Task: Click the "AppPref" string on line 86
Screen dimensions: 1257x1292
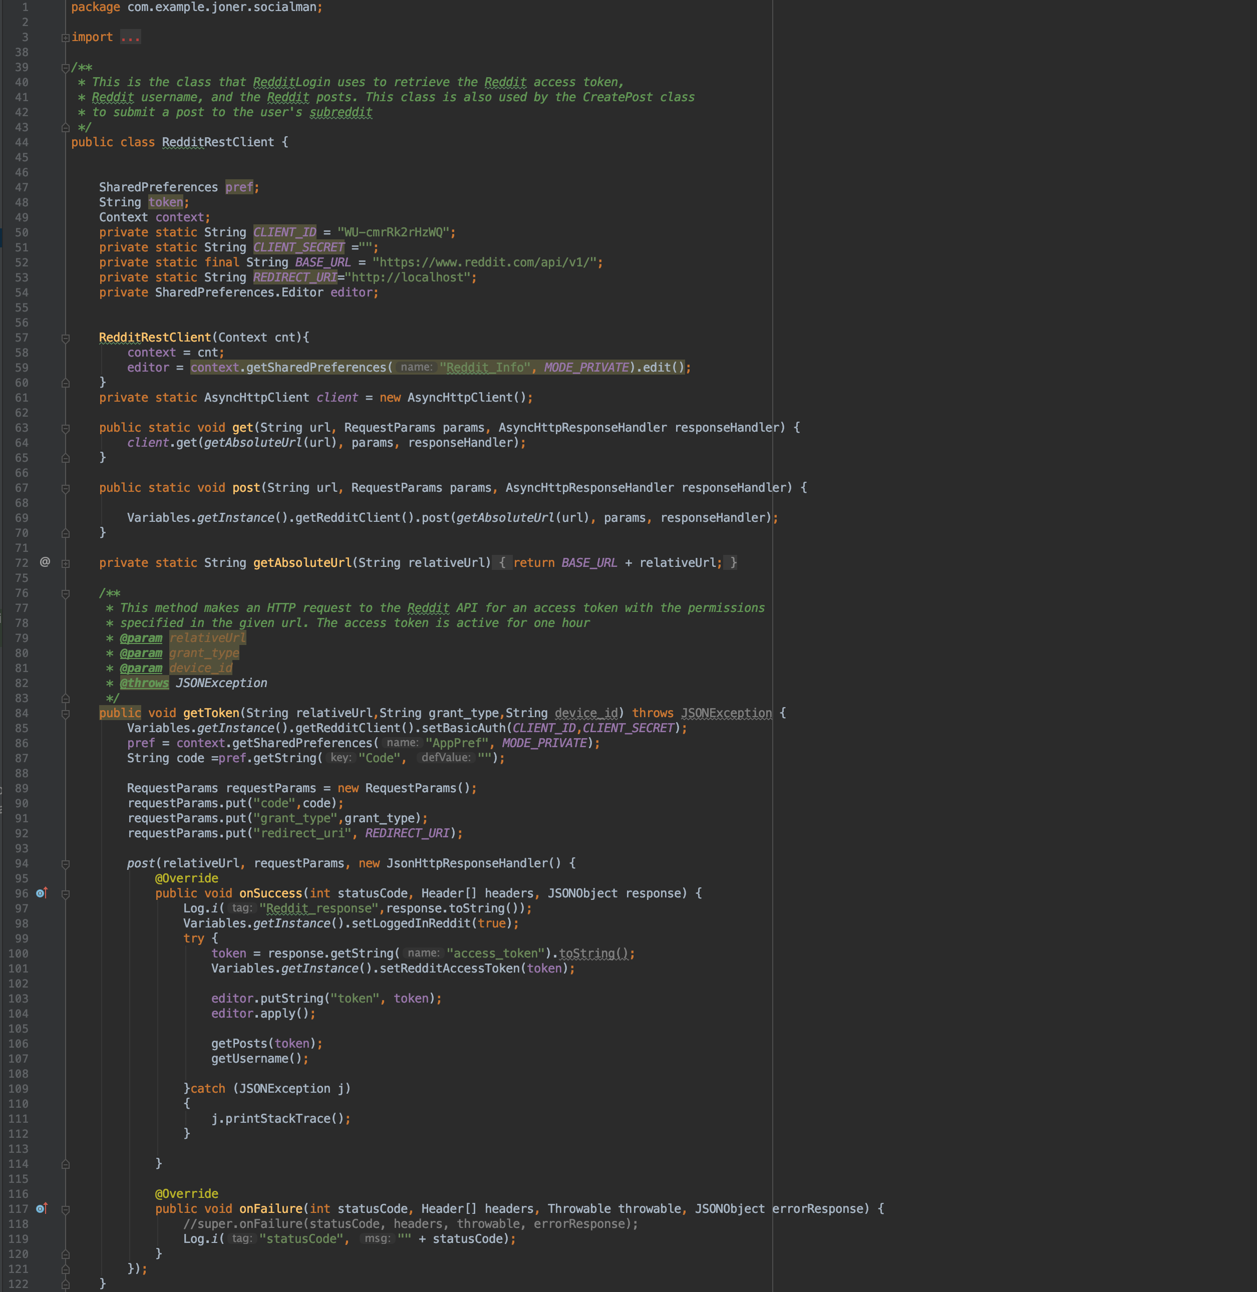Action: tap(457, 743)
